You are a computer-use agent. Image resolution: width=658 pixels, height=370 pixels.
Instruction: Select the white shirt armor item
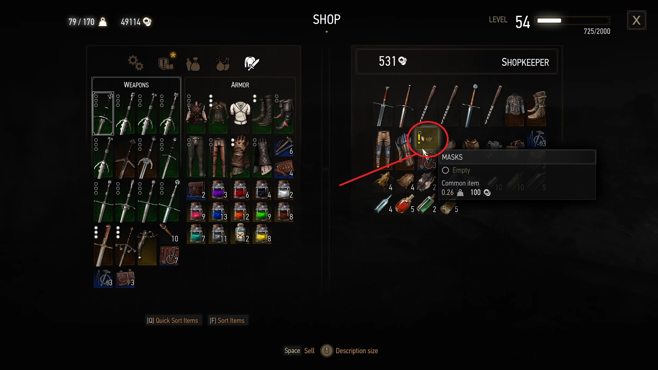[240, 113]
